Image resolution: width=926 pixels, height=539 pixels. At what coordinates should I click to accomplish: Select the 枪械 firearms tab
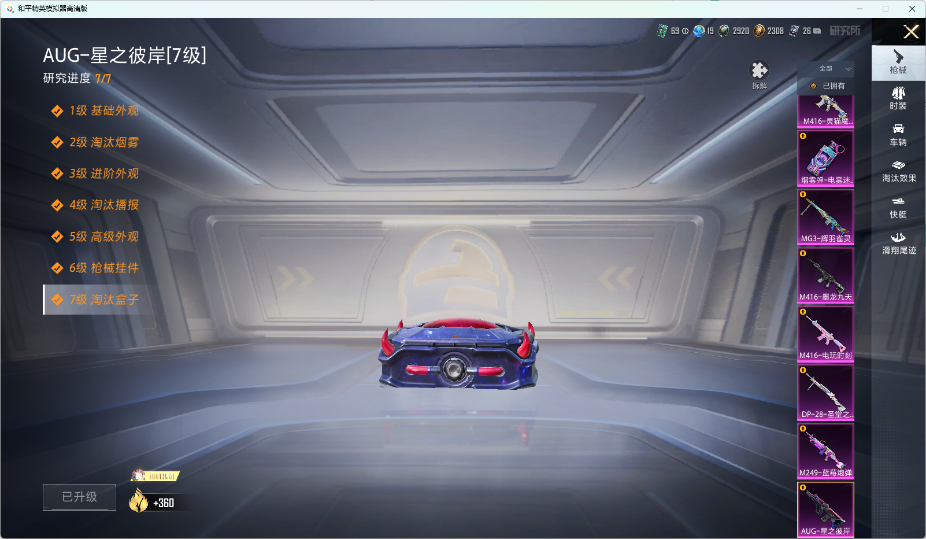pos(898,62)
